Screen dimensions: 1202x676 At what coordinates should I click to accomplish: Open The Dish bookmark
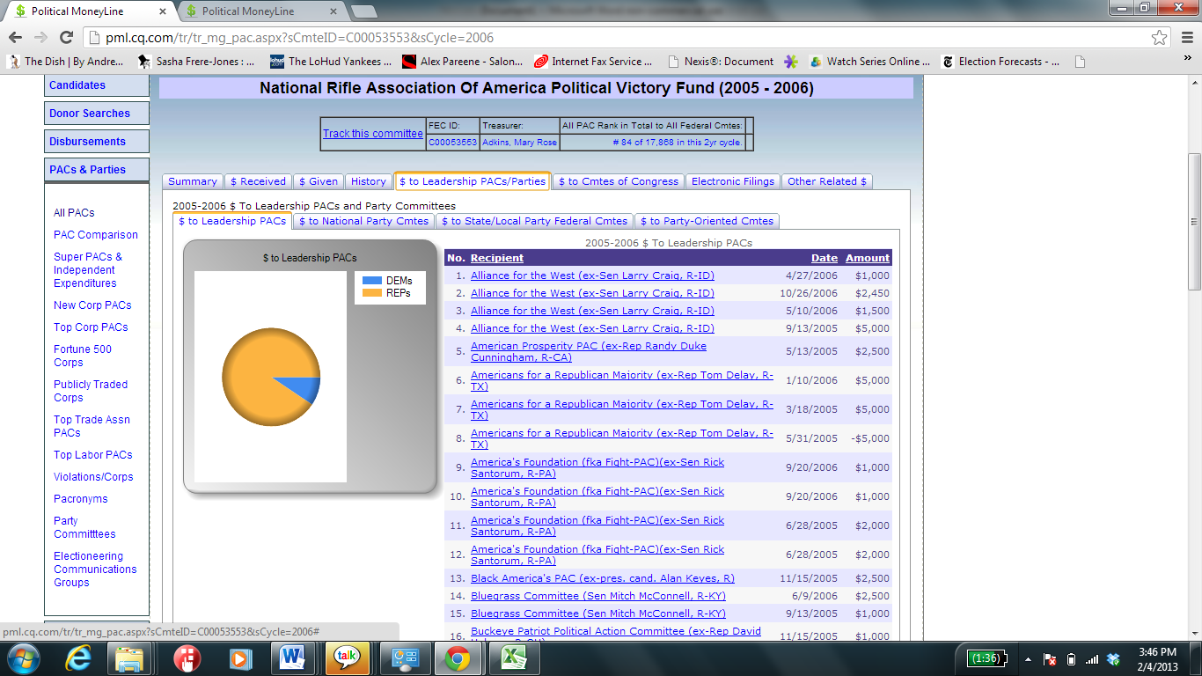point(67,62)
